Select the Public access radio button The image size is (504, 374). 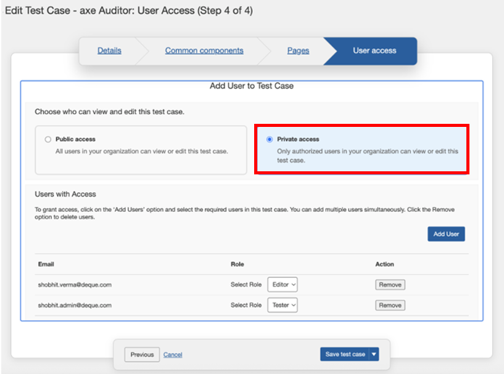(x=48, y=139)
